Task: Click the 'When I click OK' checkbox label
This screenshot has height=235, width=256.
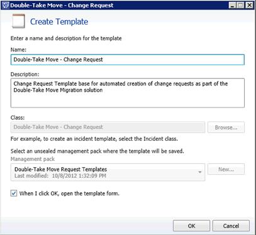Action: (69, 194)
